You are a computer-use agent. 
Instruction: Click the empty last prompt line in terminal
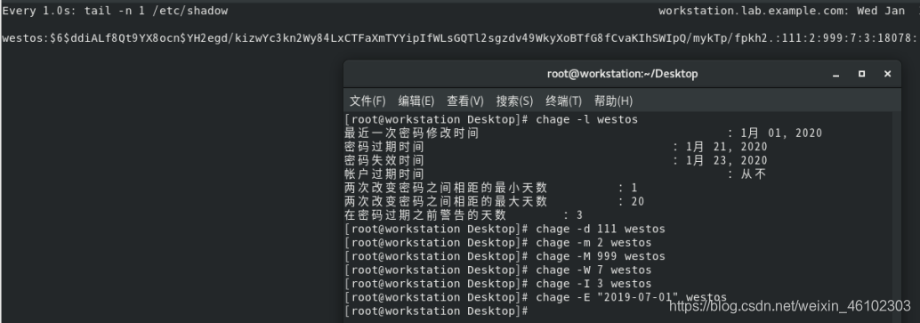[437, 311]
